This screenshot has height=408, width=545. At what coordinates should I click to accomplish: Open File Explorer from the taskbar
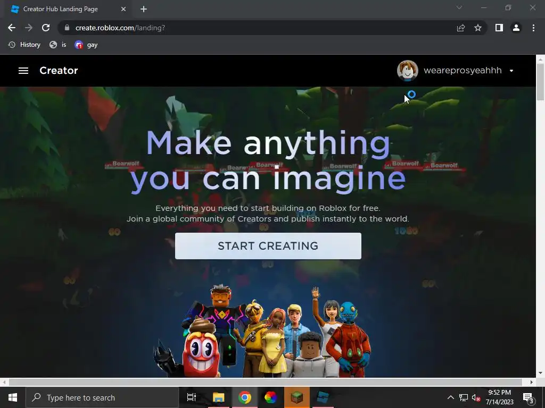(x=219, y=397)
